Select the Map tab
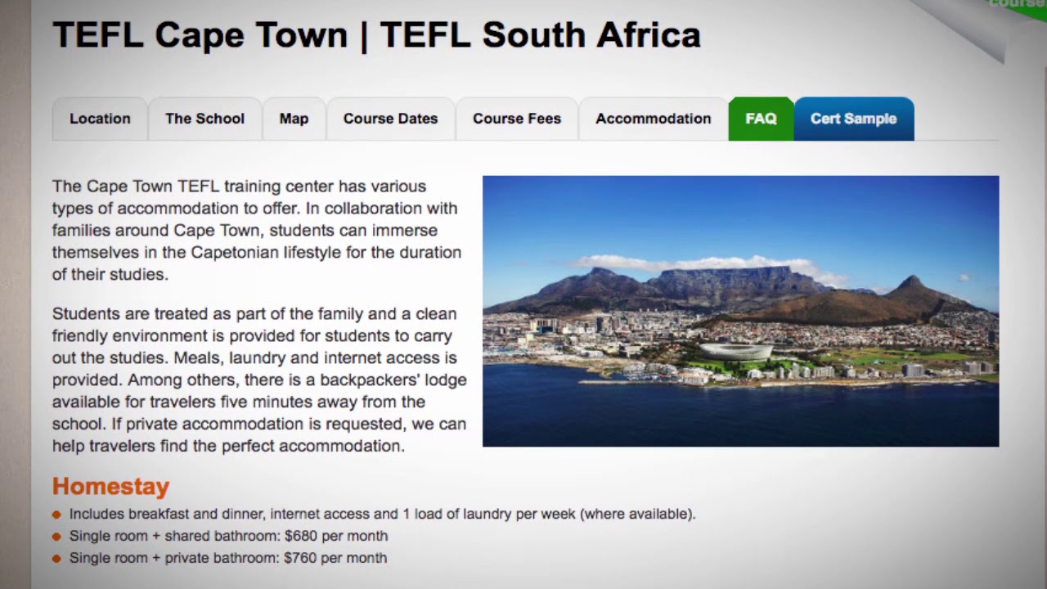 294,119
